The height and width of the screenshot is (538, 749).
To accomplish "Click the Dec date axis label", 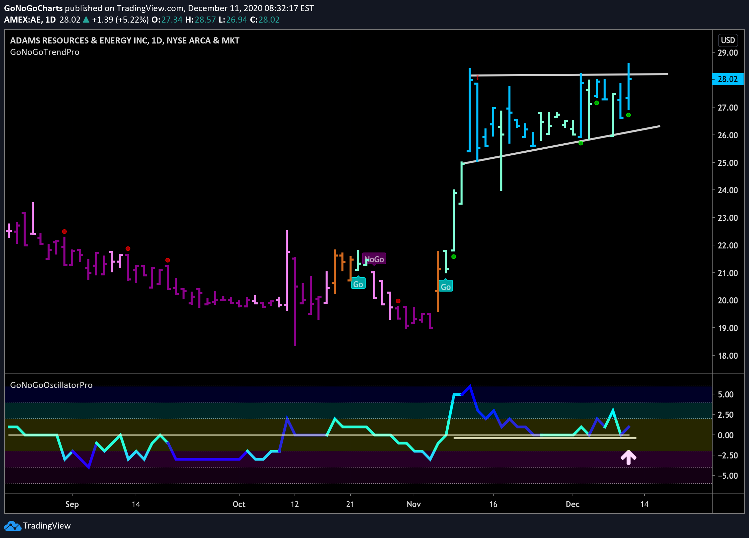I will pyautogui.click(x=573, y=504).
